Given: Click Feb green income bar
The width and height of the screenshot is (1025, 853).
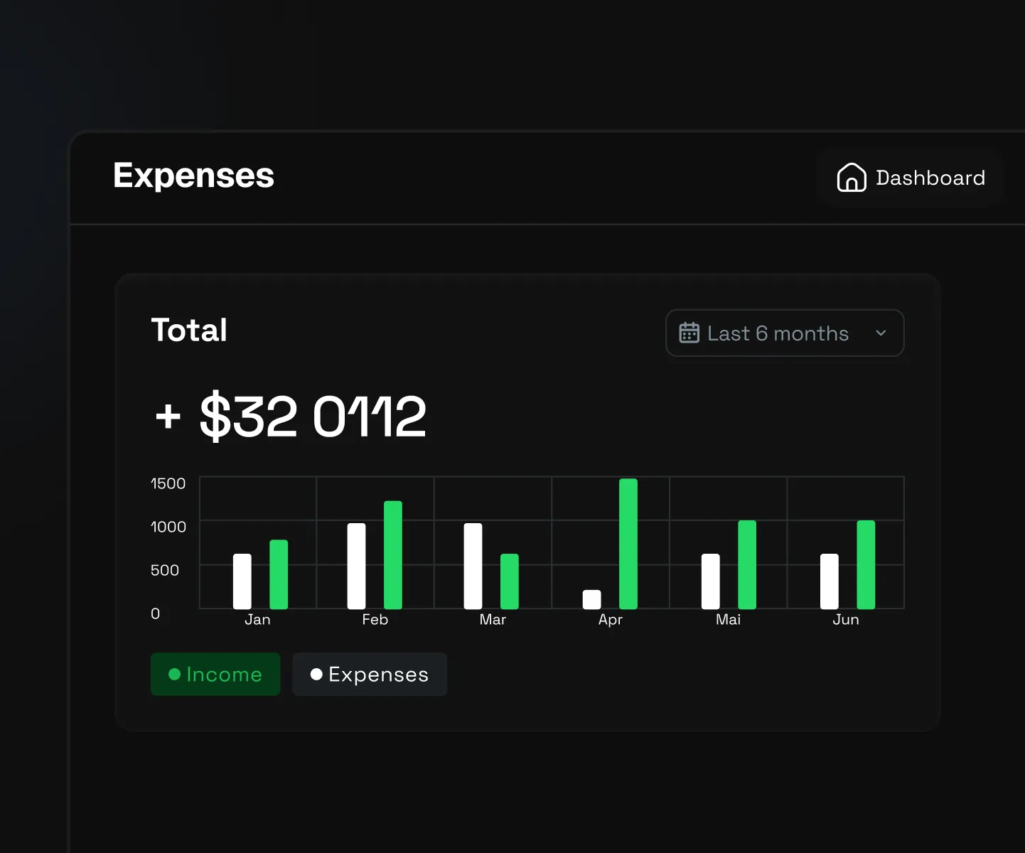Looking at the screenshot, I should coord(393,555).
